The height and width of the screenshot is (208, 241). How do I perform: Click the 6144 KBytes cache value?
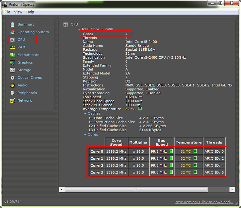point(150,130)
